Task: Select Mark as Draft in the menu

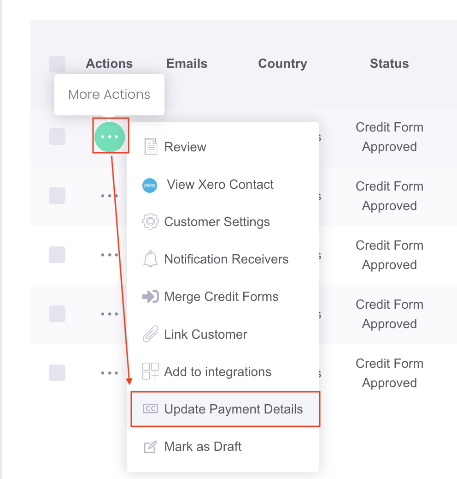Action: click(x=203, y=446)
